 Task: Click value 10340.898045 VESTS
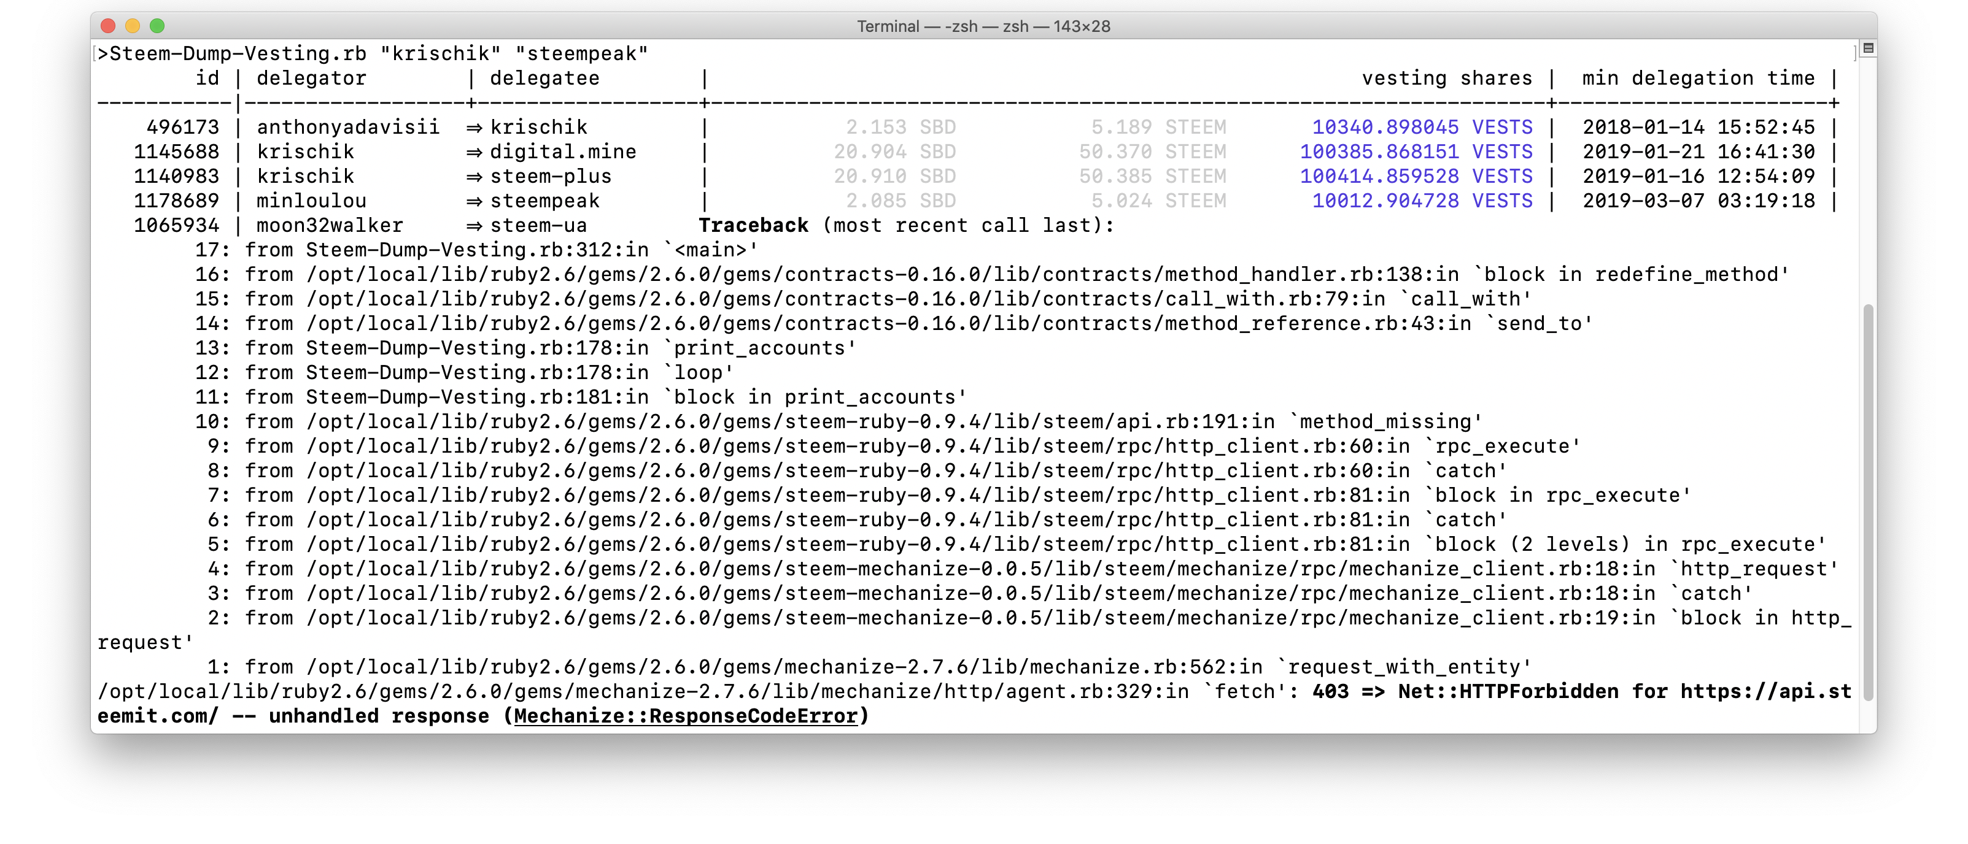(x=1422, y=127)
